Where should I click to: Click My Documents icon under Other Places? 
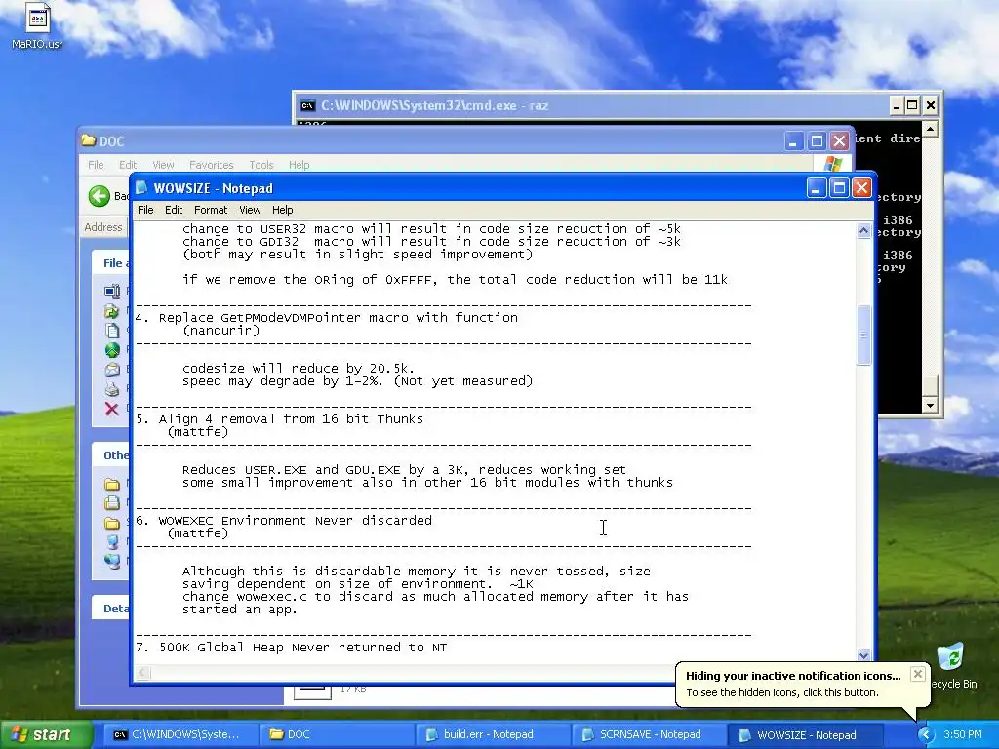click(x=112, y=503)
